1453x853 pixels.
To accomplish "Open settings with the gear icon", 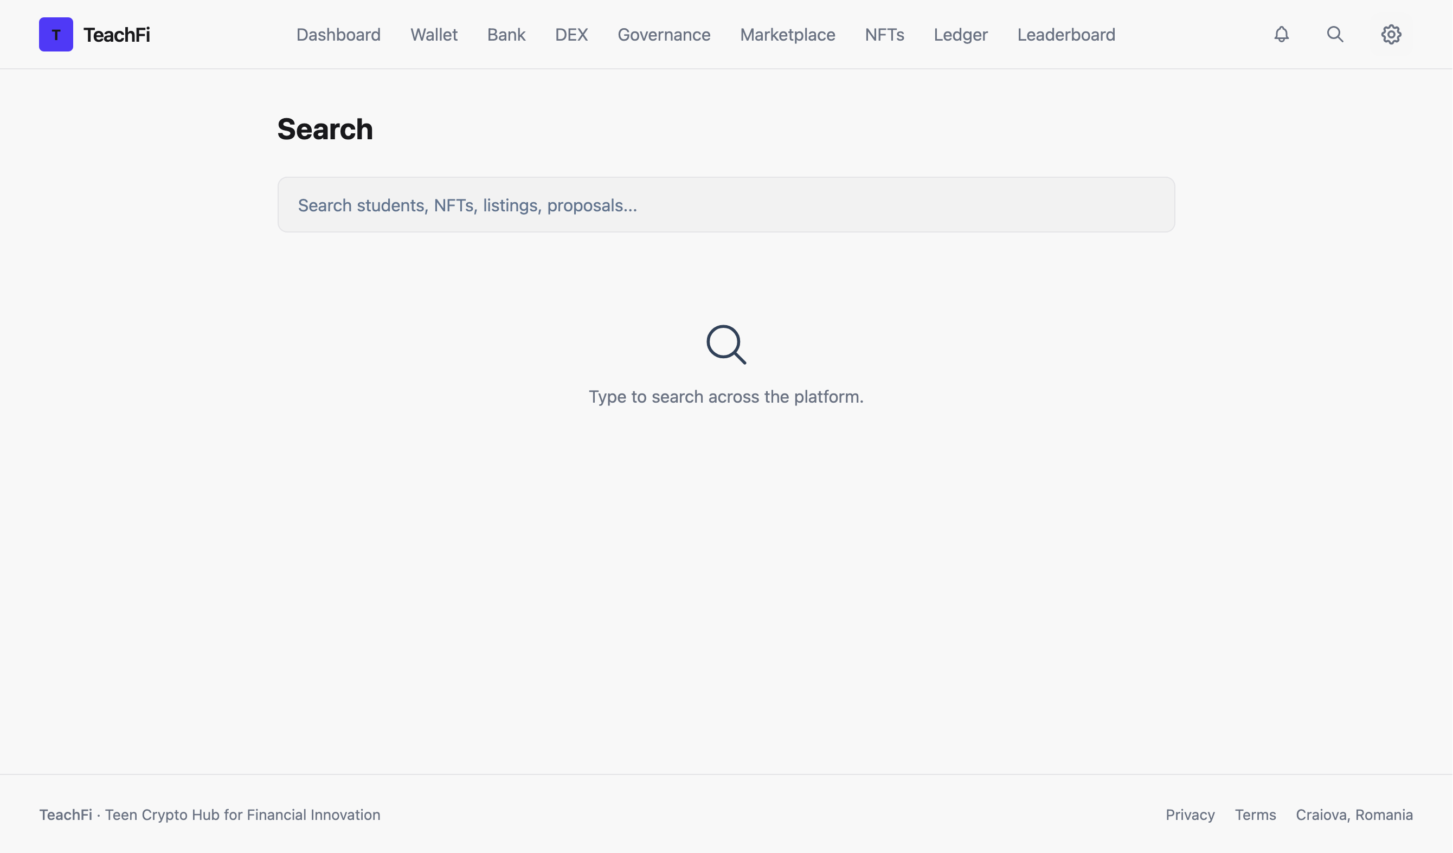I will (x=1391, y=35).
